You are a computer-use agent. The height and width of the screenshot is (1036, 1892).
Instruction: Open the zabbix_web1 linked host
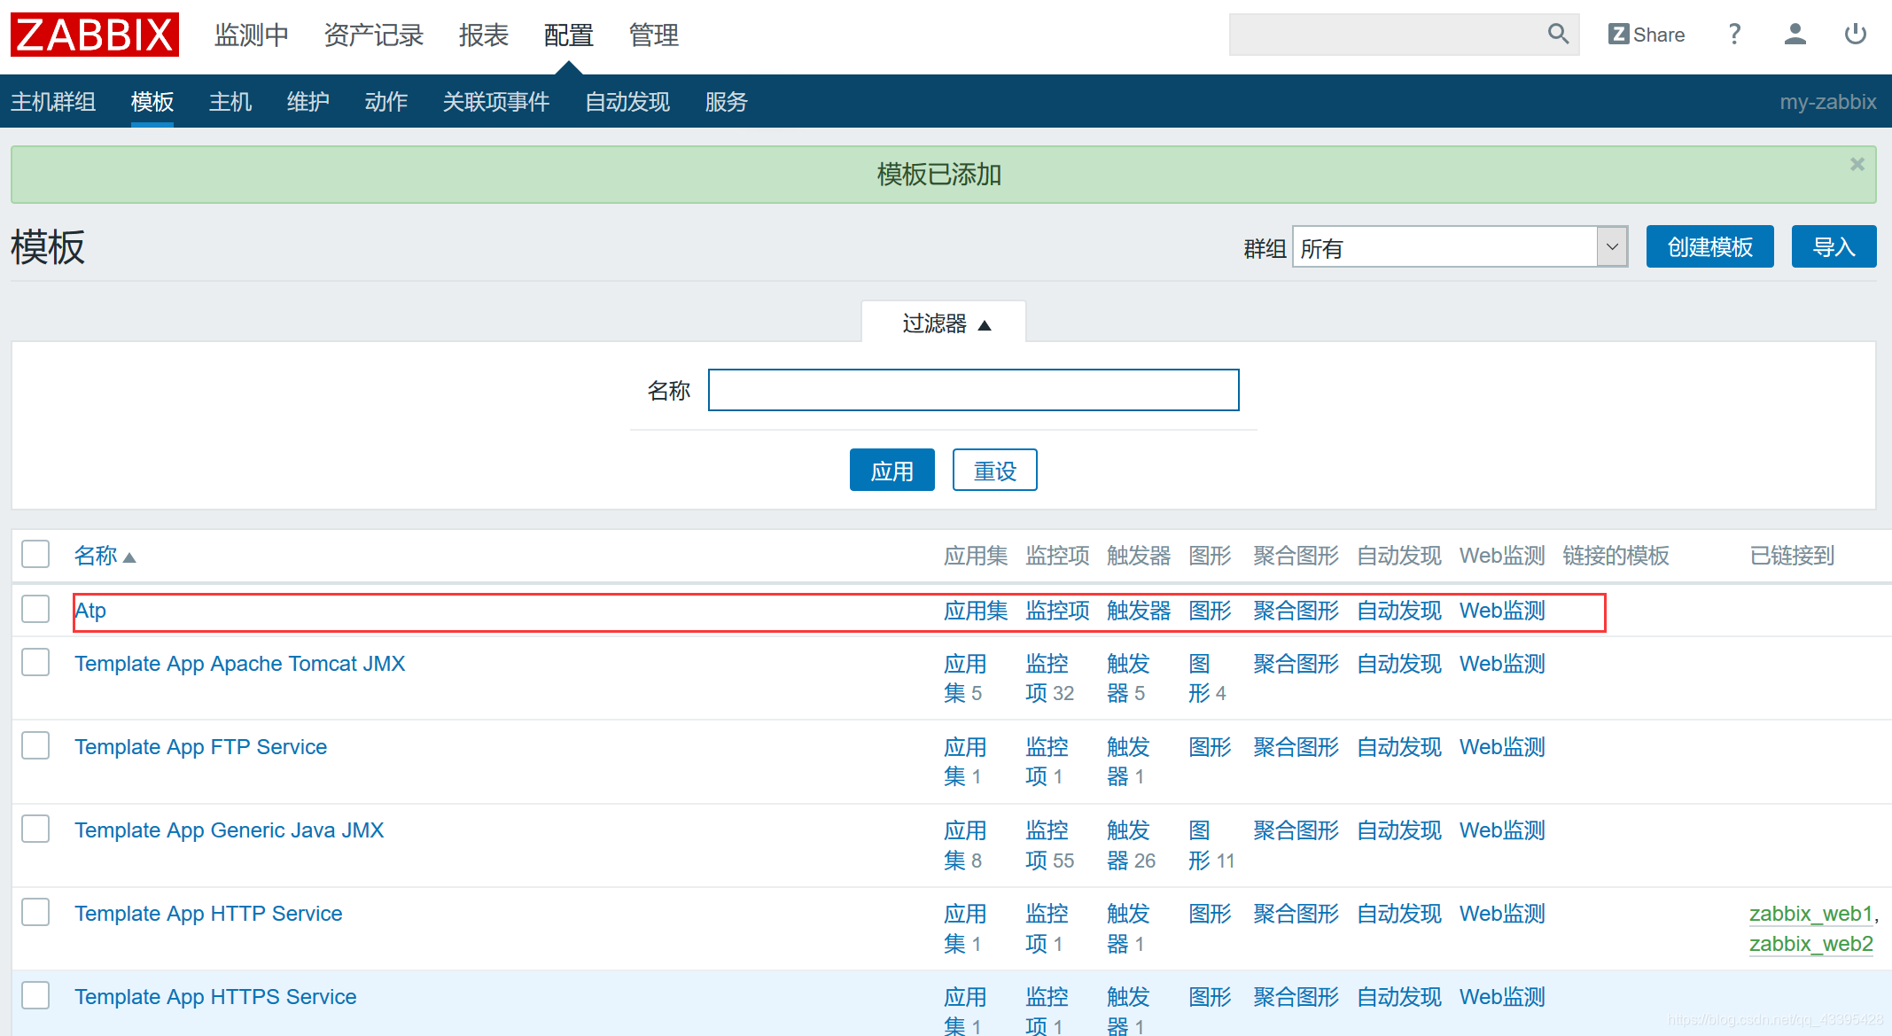[1810, 914]
